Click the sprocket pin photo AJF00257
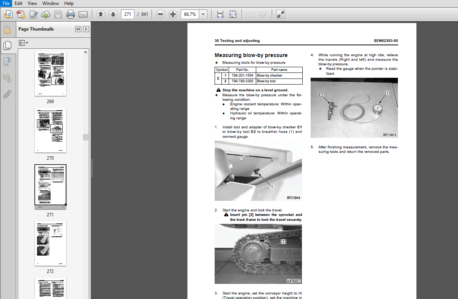Viewport: 458px width, 299px height. (x=258, y=254)
